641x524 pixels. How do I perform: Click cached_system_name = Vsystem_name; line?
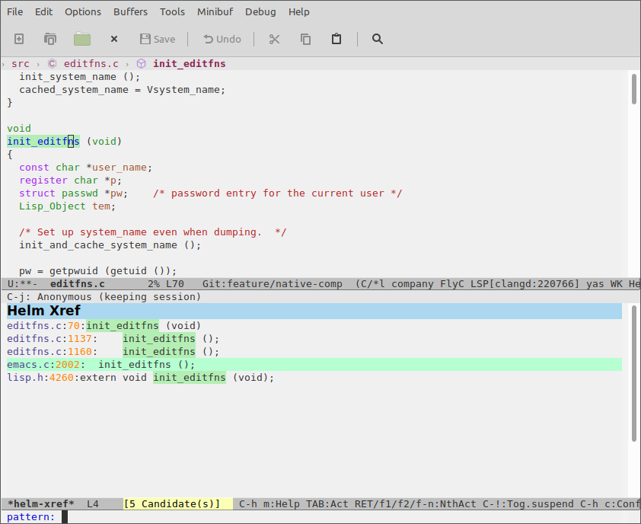(123, 90)
